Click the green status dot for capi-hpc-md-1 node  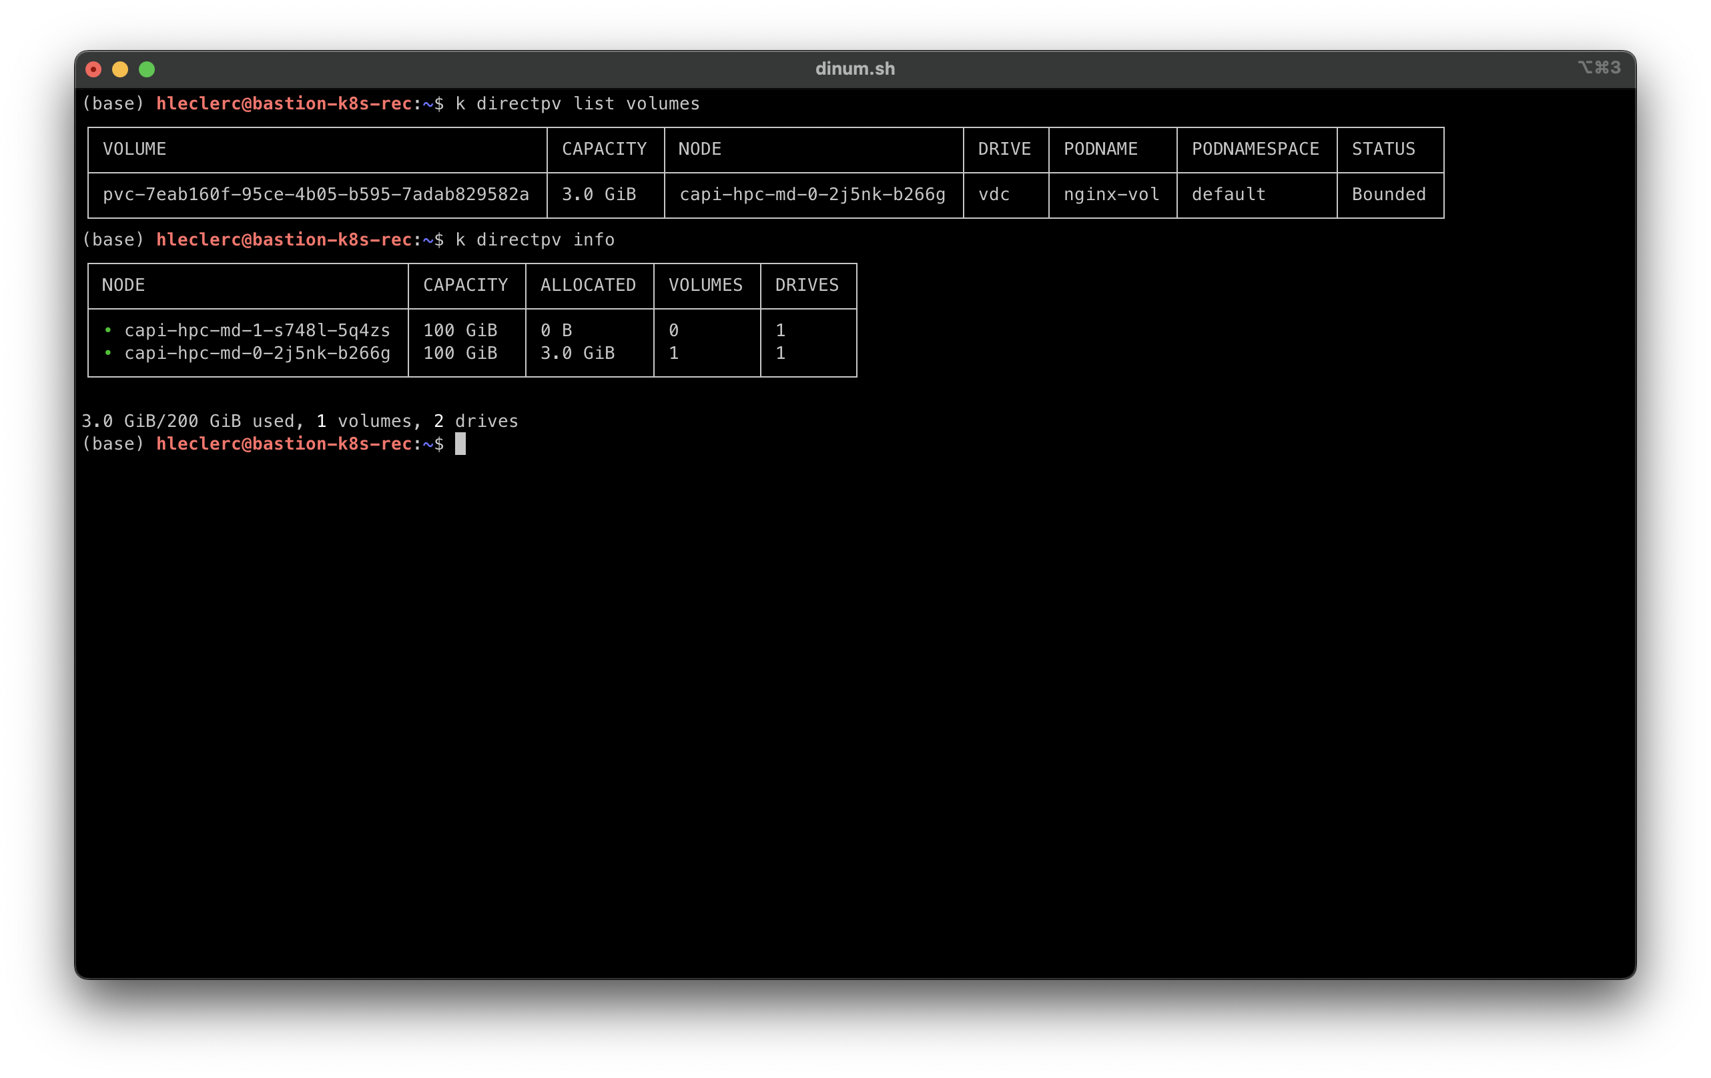pos(108,330)
